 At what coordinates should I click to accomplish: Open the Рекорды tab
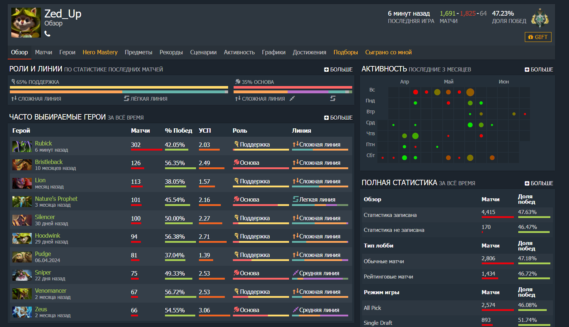coord(171,52)
